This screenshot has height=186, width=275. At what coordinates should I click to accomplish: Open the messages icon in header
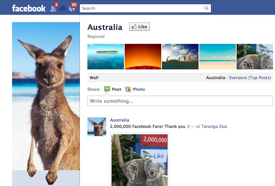pyautogui.click(x=63, y=8)
